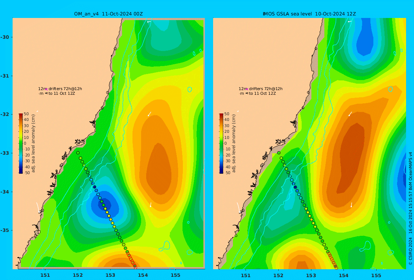Click the dark red end of the right map colorbar

coord(221,115)
